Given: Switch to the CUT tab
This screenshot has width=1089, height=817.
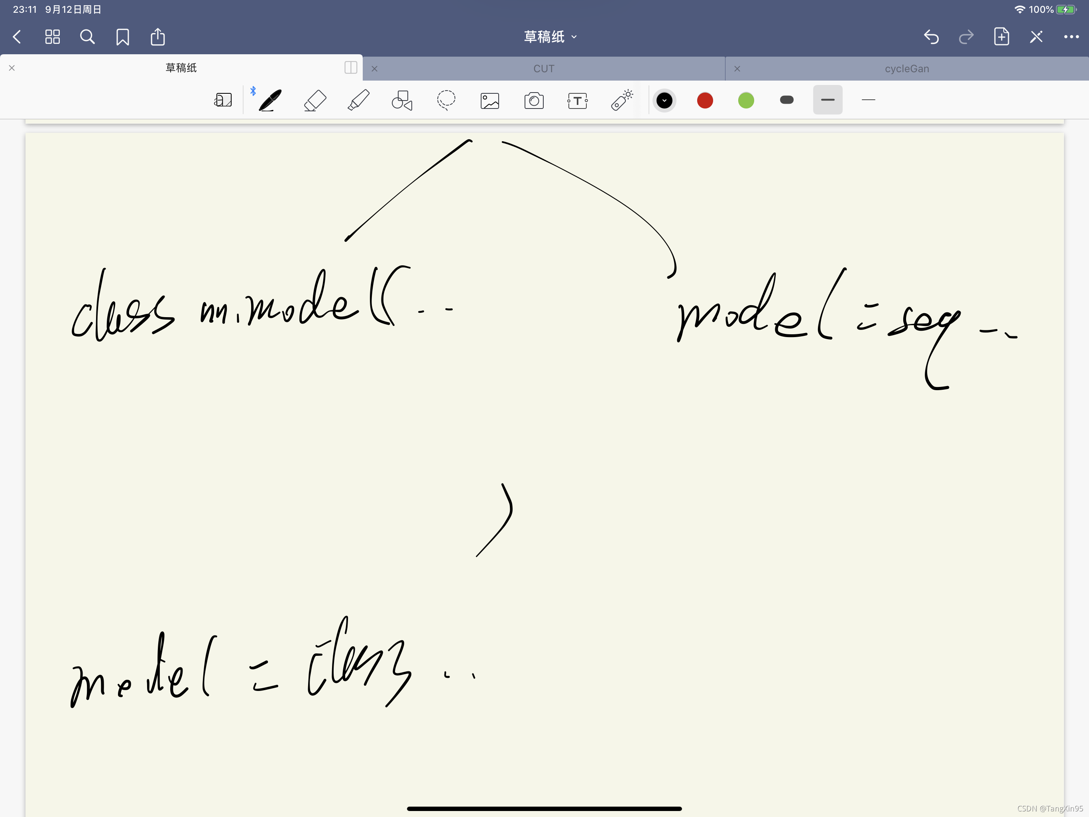Looking at the screenshot, I should 544,69.
